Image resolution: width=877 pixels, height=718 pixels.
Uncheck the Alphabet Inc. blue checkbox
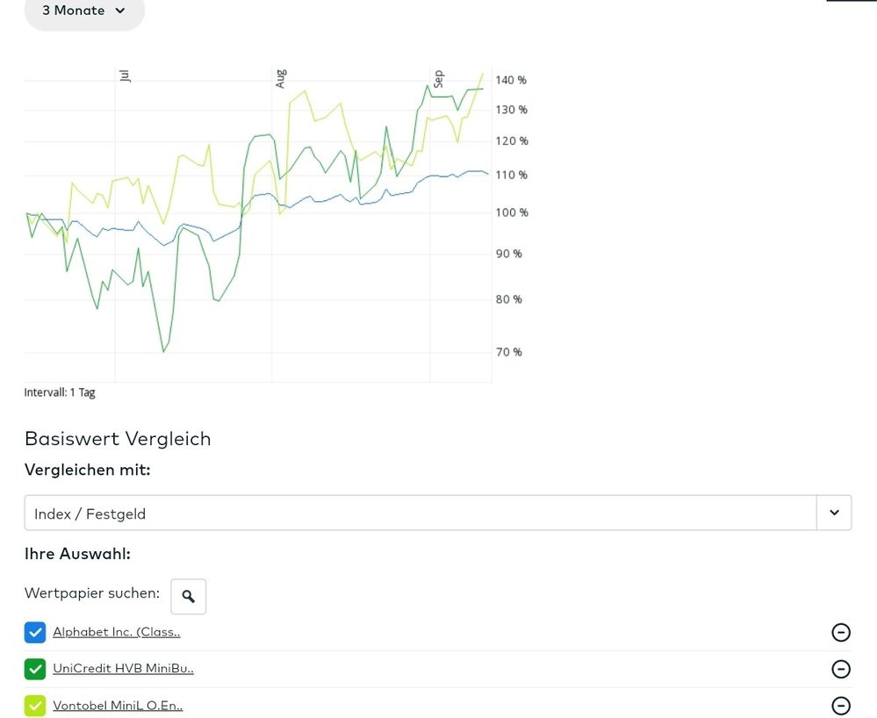(35, 632)
